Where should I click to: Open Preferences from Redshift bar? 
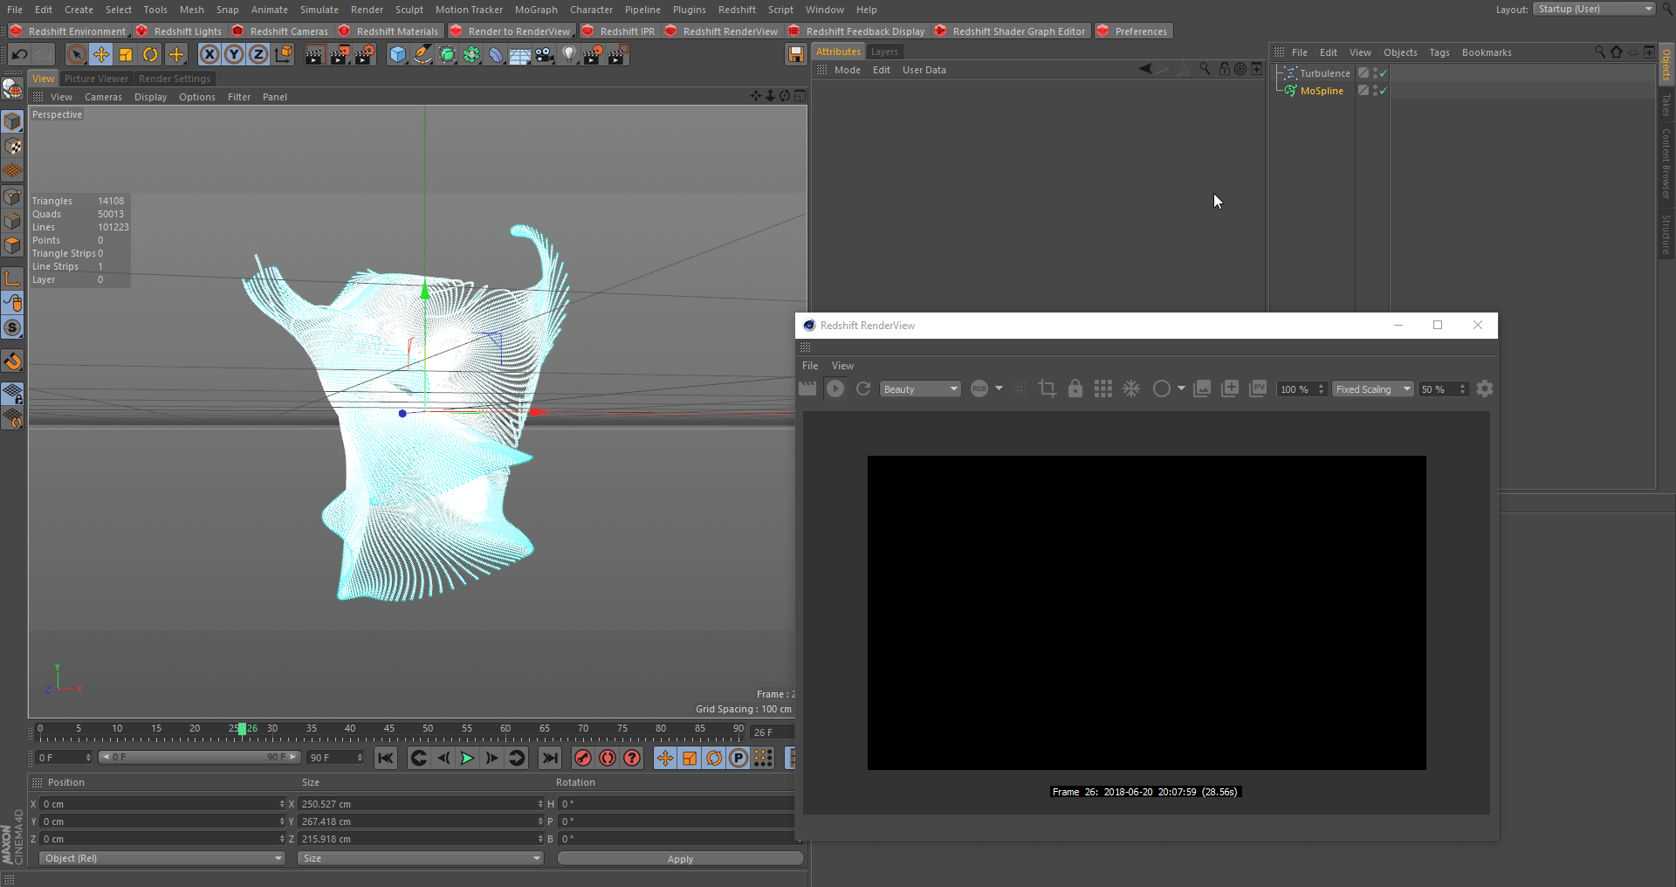tap(1133, 31)
